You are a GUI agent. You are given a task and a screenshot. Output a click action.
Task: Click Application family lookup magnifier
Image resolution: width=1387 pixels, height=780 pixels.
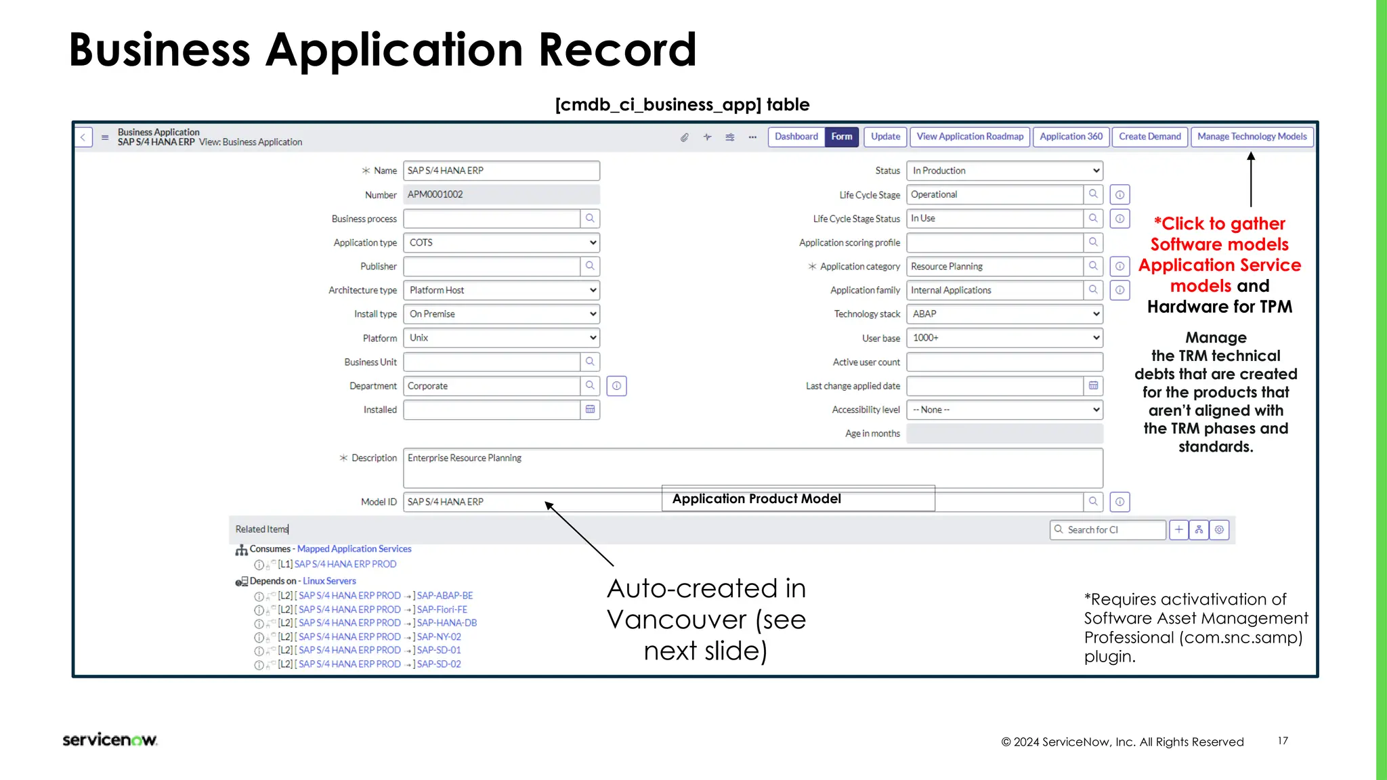pos(1093,290)
